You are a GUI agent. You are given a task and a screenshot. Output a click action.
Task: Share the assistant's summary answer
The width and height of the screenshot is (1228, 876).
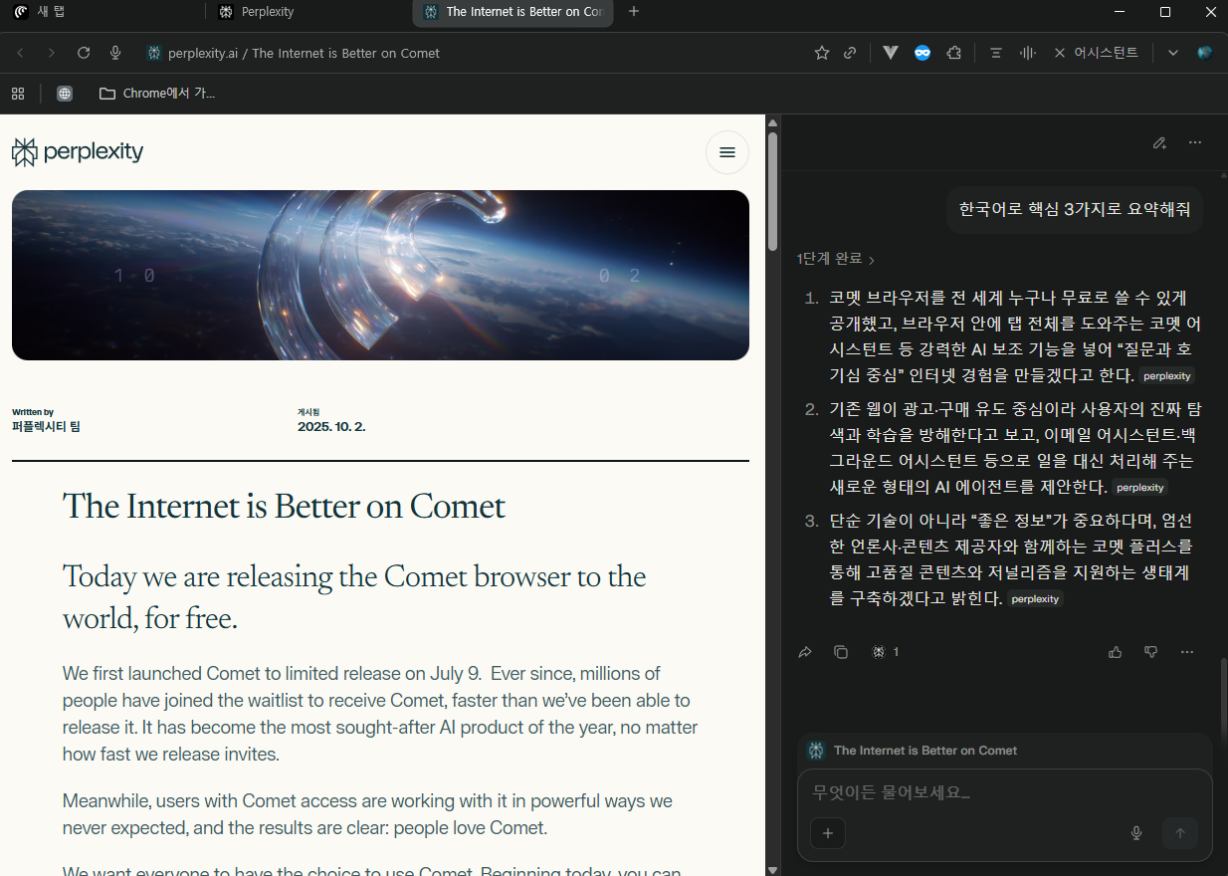(x=805, y=651)
